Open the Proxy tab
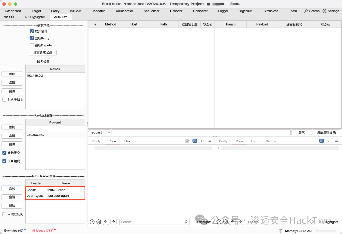 click(x=55, y=11)
